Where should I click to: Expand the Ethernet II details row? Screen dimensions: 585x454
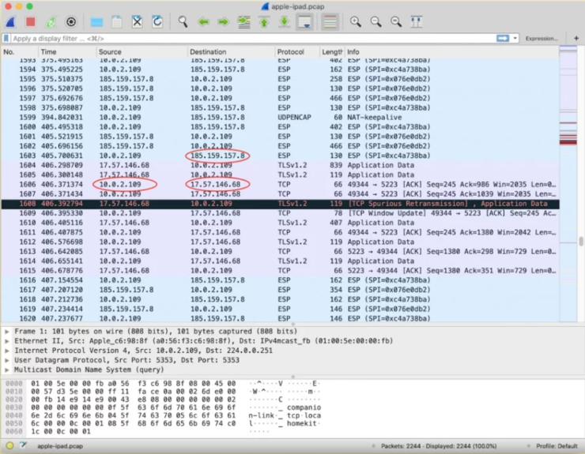(x=8, y=340)
